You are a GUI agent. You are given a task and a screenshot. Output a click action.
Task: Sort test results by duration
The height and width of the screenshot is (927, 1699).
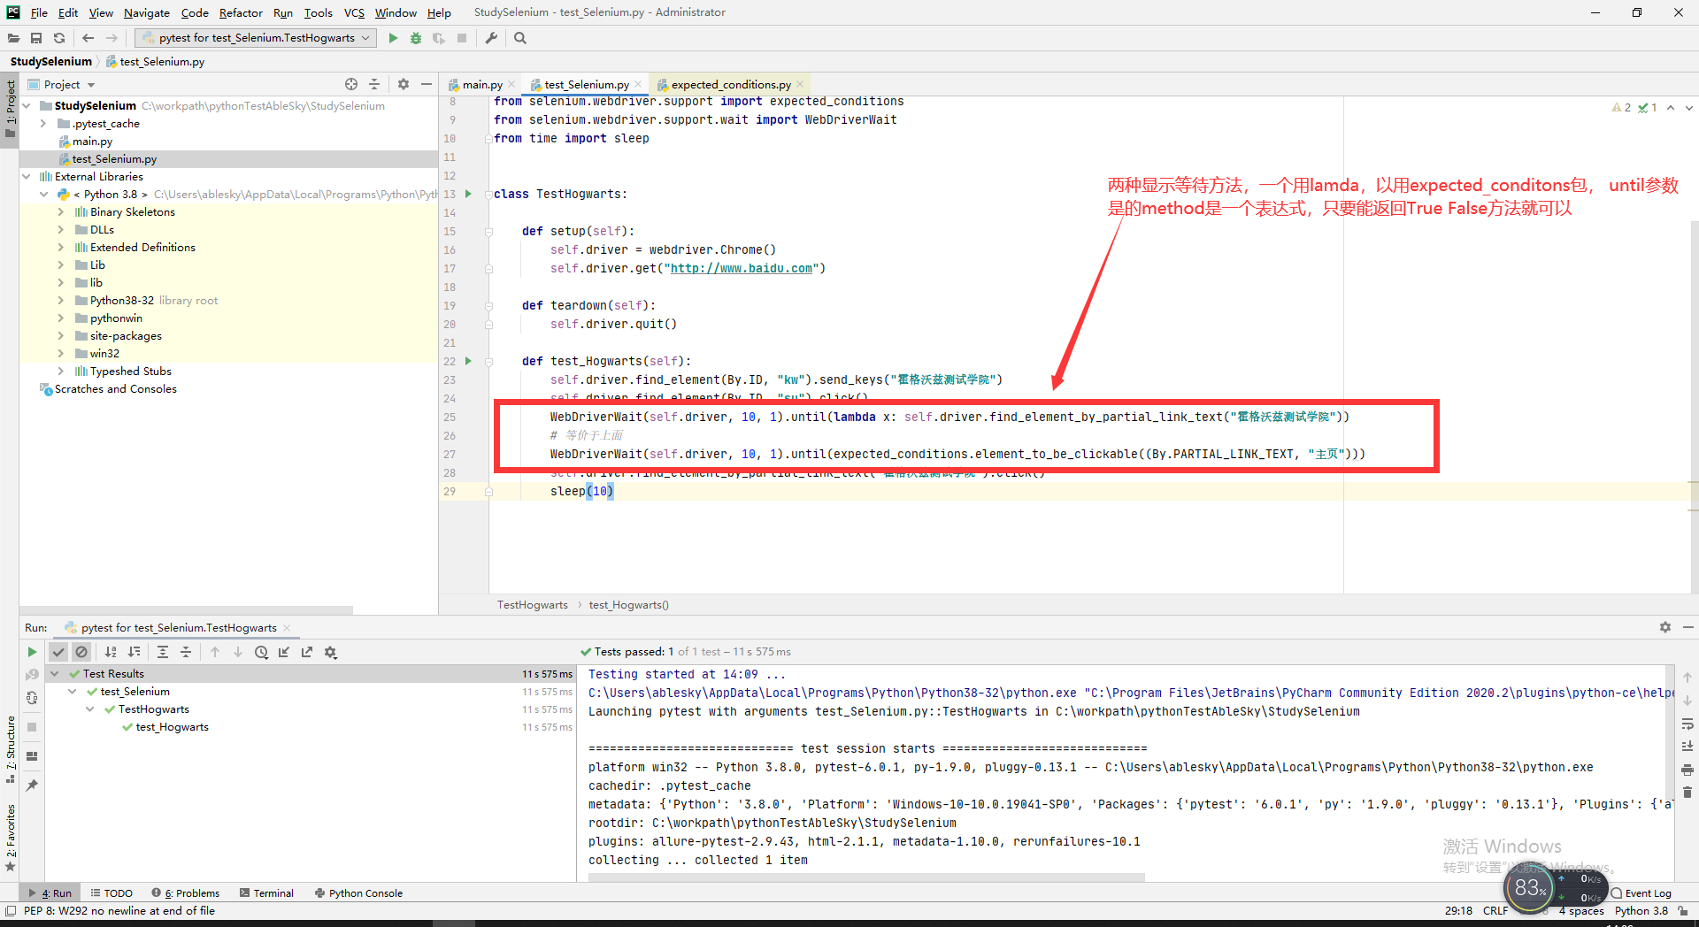(x=134, y=652)
